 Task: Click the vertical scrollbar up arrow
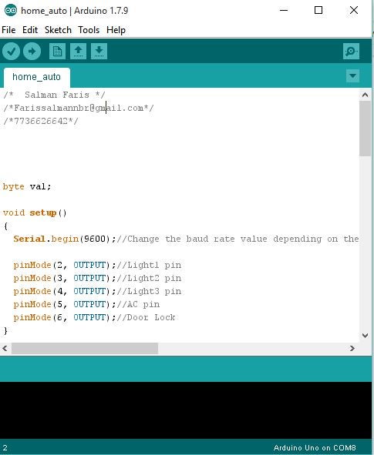point(365,95)
